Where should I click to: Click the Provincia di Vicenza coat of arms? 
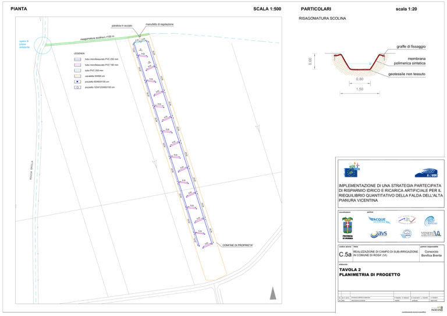[347, 225]
